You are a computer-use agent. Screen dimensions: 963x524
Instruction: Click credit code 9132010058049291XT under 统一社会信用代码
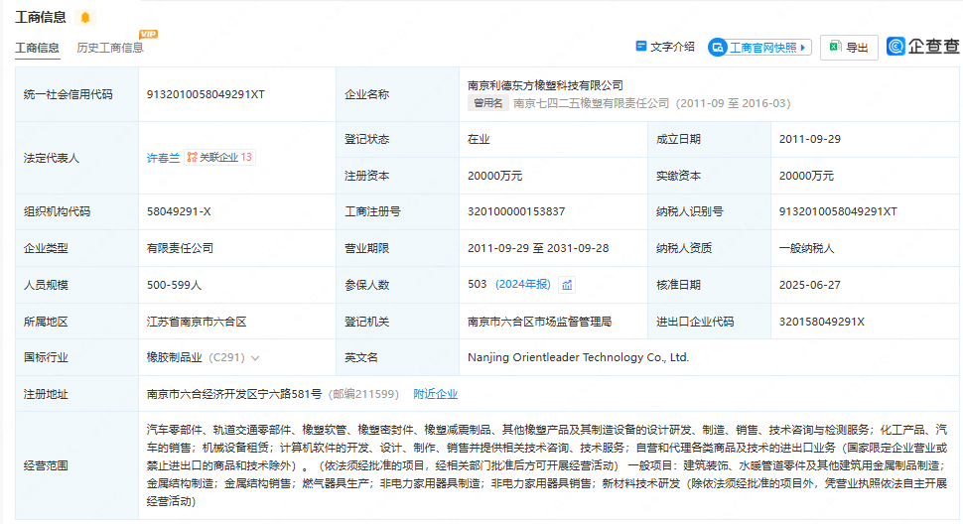coord(206,94)
